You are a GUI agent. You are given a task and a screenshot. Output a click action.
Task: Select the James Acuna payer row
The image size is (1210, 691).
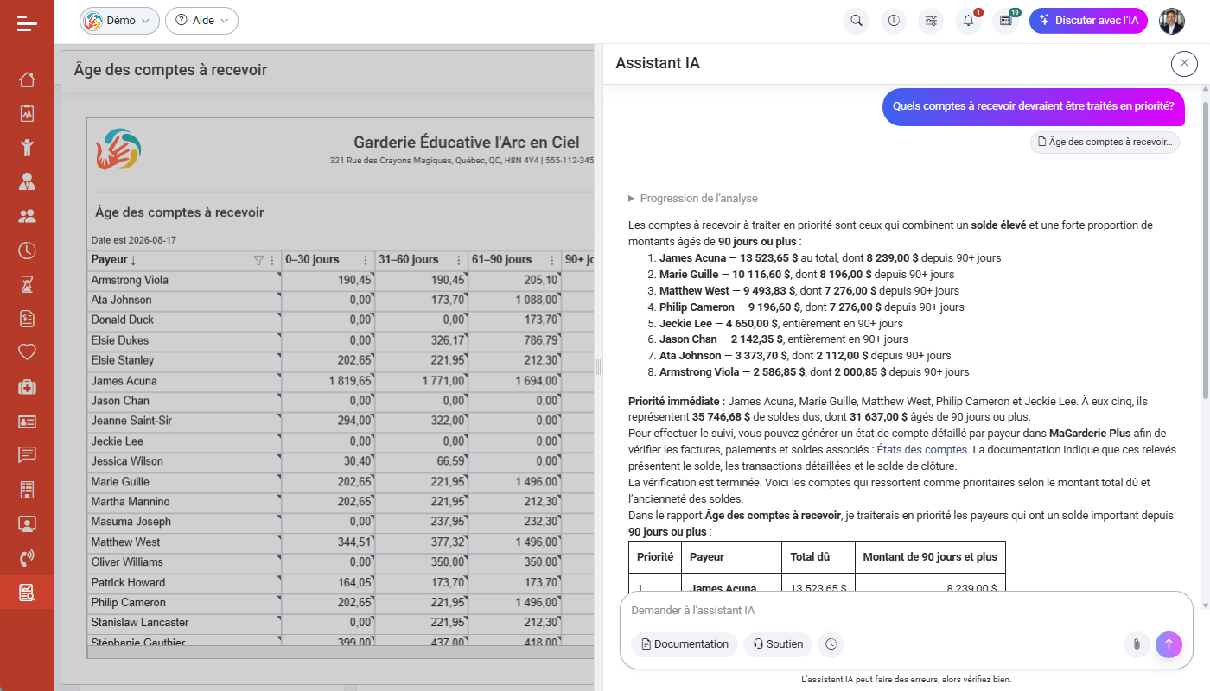point(341,381)
